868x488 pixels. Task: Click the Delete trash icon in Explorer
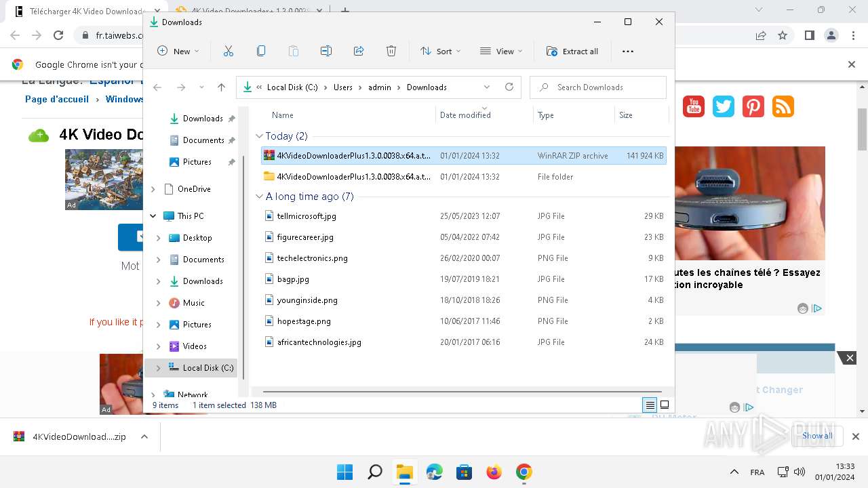391,51
